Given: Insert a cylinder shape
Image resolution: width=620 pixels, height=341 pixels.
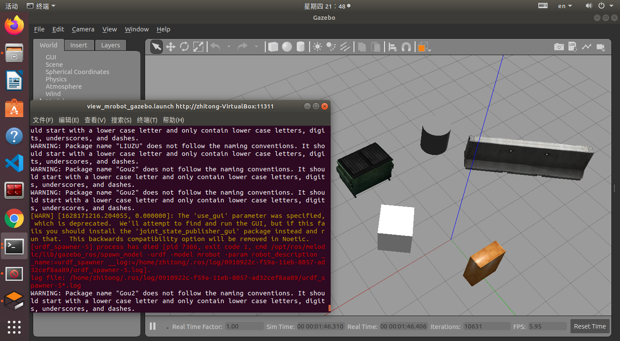Looking at the screenshot, I should [x=301, y=47].
